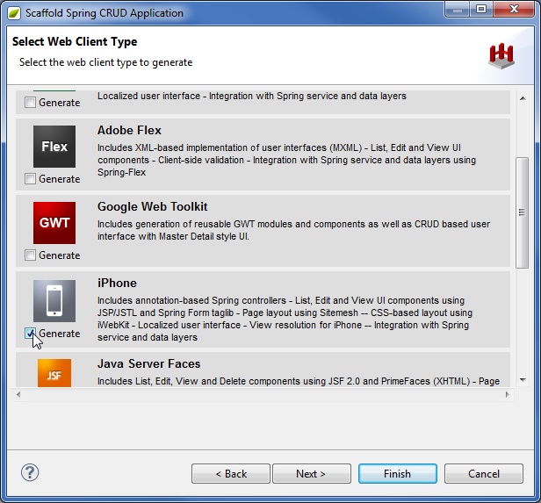
Task: Close the Scaffold Spring CRUD dialog
Action: click(x=514, y=9)
